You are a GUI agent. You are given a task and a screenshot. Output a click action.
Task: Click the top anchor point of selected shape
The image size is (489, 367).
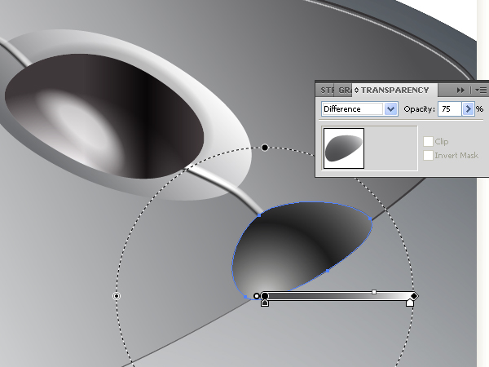coord(259,215)
